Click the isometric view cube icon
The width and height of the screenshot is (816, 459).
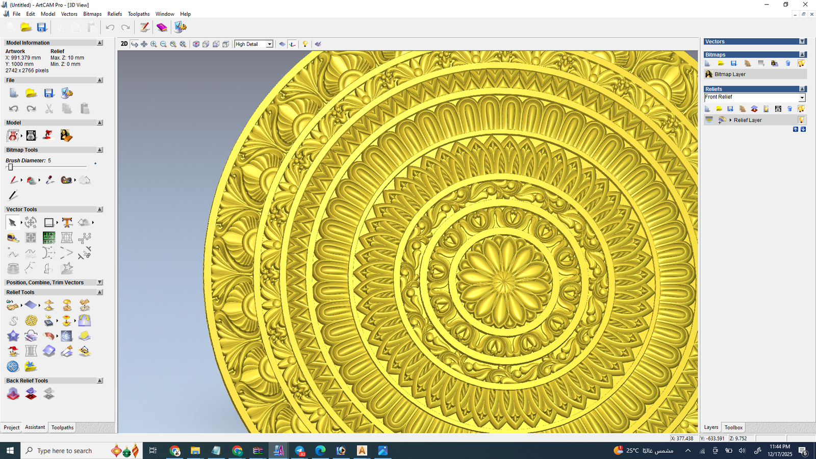click(x=196, y=44)
